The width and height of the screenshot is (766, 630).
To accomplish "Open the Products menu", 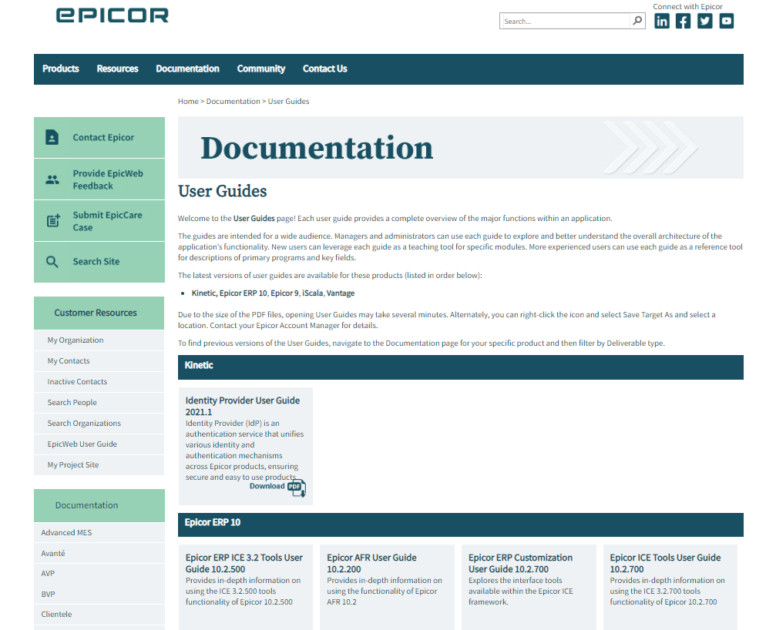I will point(61,69).
